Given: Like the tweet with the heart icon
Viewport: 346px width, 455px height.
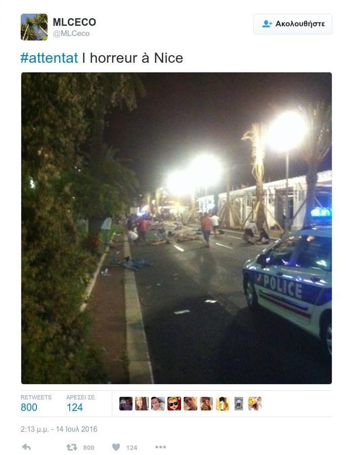Looking at the screenshot, I should click(x=116, y=447).
